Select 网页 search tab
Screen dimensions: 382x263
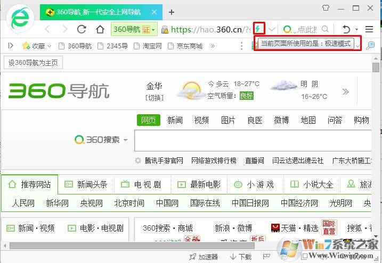pyautogui.click(x=148, y=120)
